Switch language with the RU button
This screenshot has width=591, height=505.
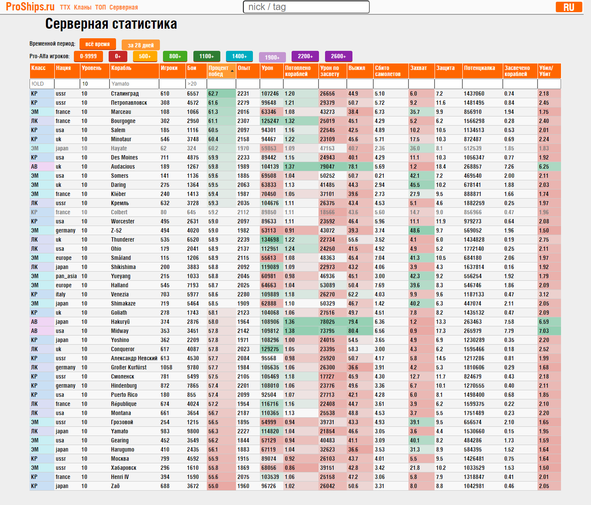568,7
